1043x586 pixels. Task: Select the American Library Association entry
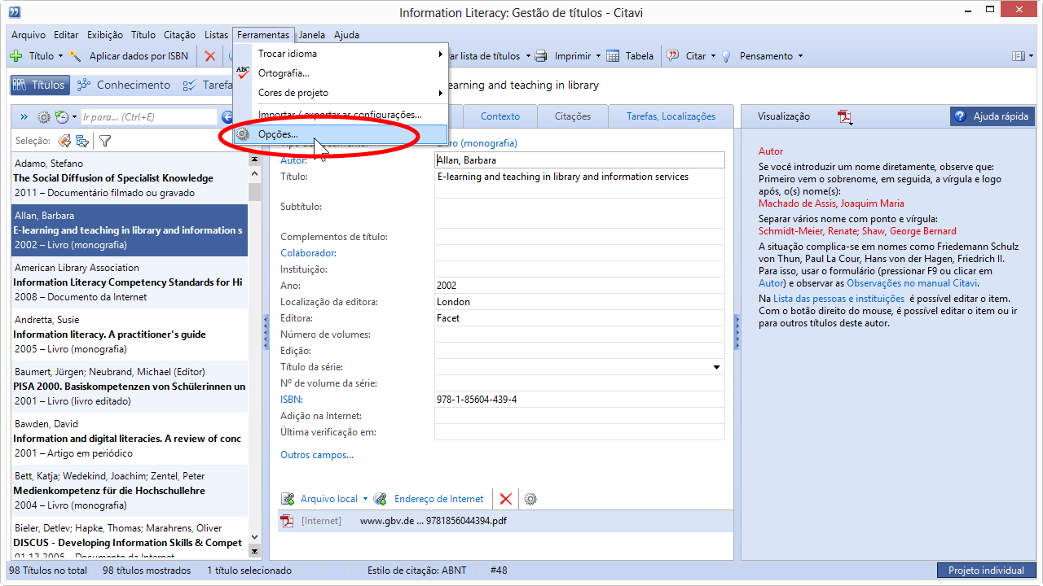pos(129,282)
